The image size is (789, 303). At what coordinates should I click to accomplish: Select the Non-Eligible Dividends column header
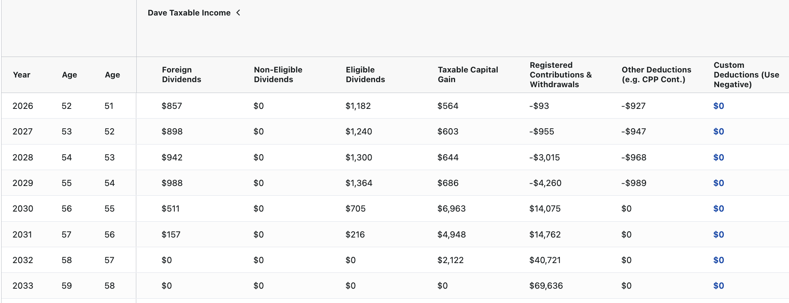coord(278,74)
